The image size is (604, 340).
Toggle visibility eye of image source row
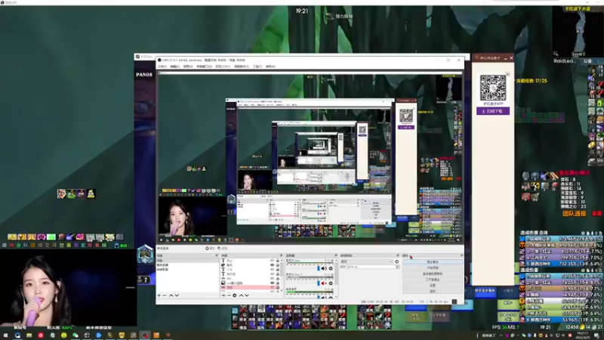273,283
